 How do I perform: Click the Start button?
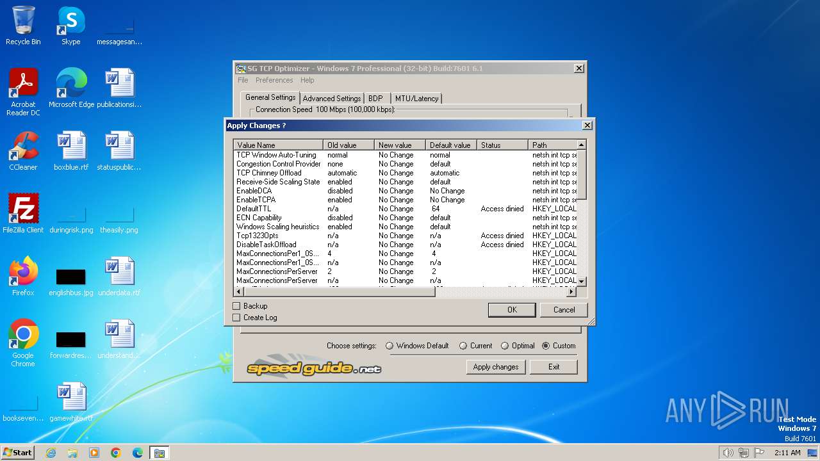click(18, 453)
